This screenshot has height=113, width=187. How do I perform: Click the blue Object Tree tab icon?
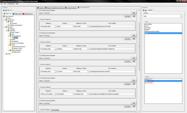(14, 14)
